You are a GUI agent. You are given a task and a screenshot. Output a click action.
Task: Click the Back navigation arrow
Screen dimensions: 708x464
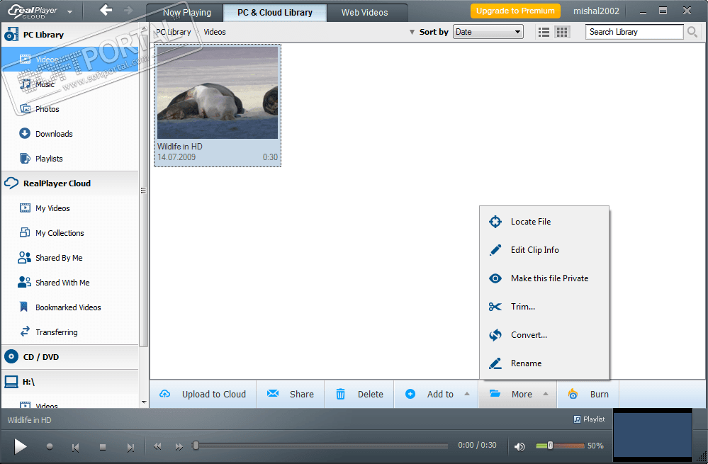106,10
